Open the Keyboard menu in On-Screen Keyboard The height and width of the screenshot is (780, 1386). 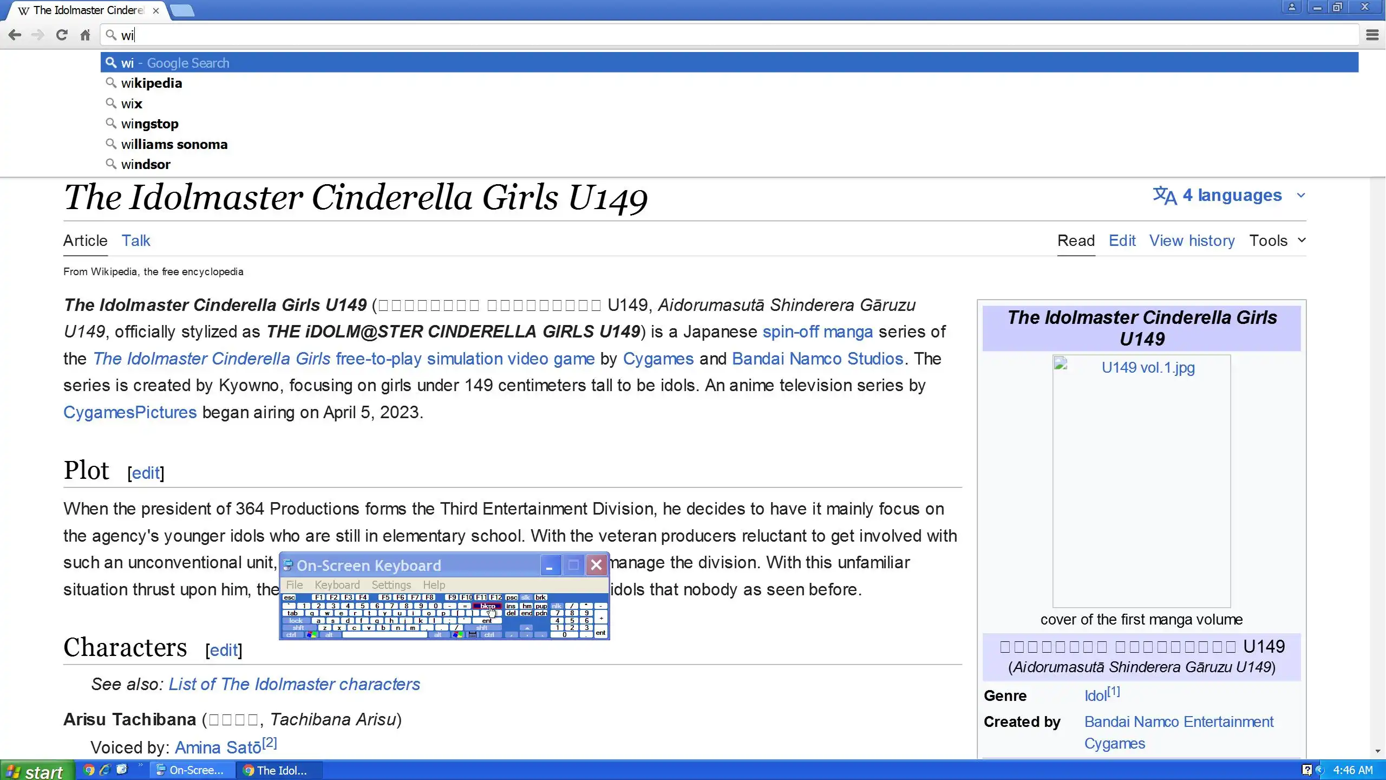point(337,585)
